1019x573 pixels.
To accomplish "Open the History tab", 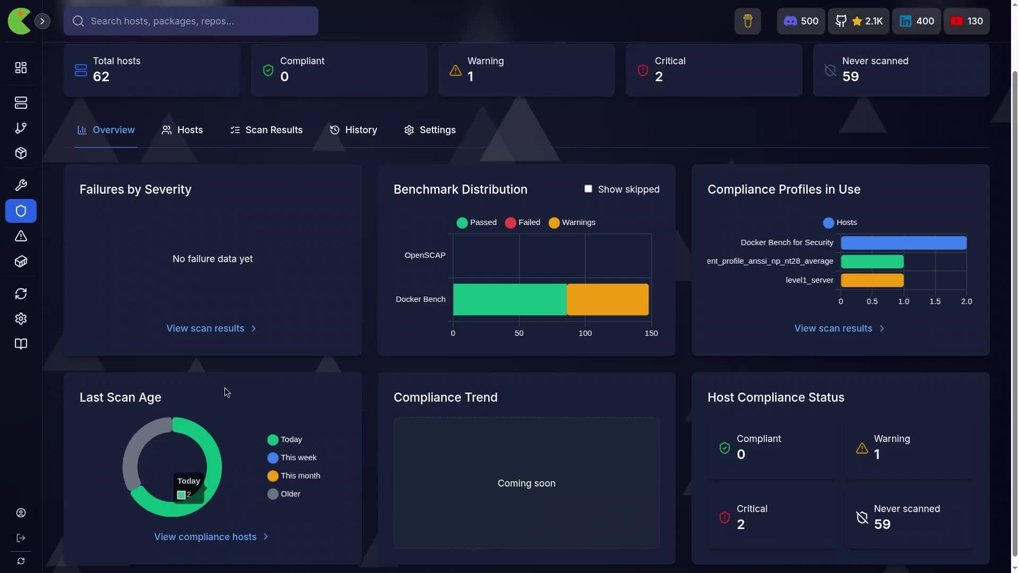I will point(353,131).
